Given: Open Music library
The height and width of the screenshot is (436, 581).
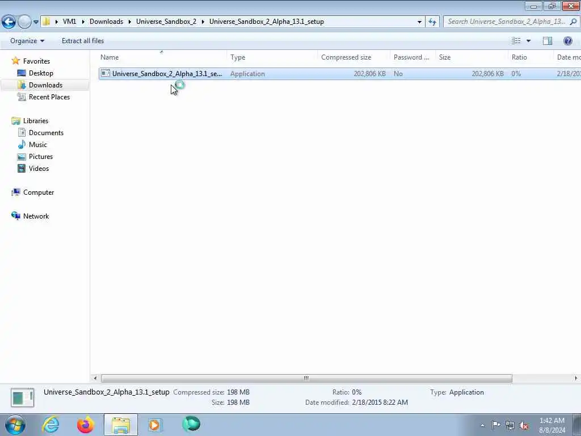Looking at the screenshot, I should coord(38,145).
